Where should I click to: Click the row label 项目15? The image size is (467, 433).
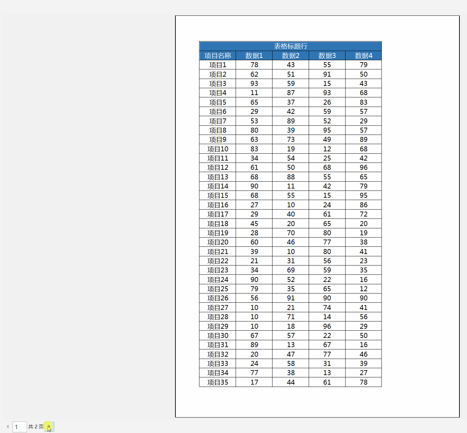(x=218, y=195)
